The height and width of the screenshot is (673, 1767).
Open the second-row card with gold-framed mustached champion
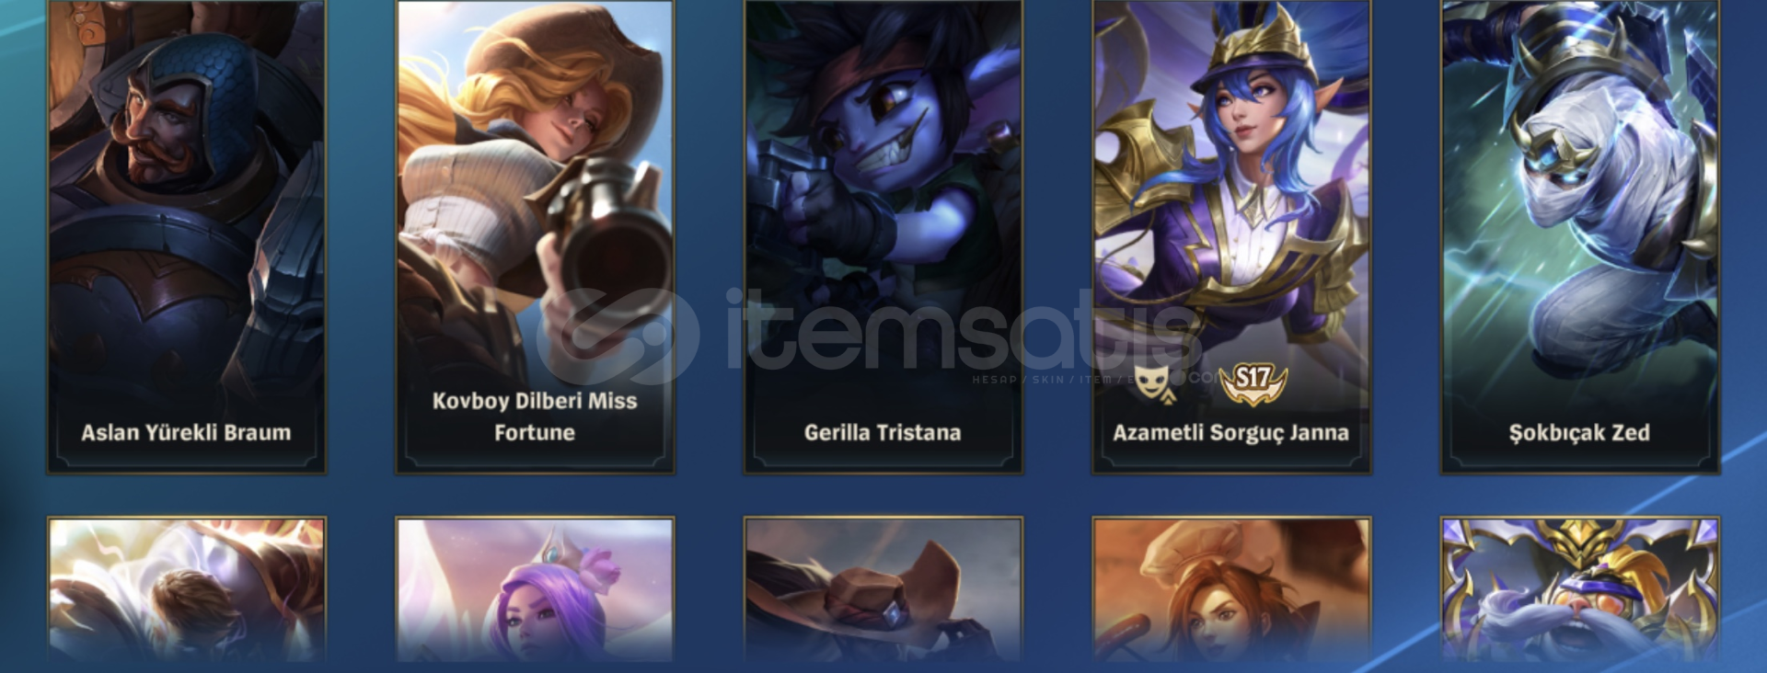(1580, 589)
